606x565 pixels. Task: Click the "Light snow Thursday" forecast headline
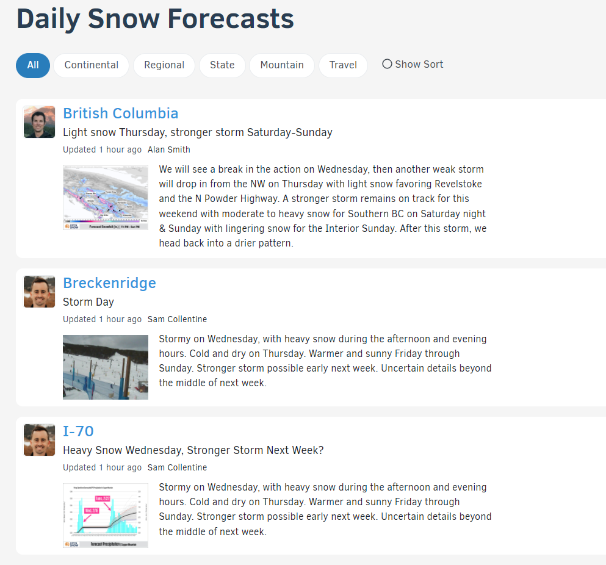198,132
